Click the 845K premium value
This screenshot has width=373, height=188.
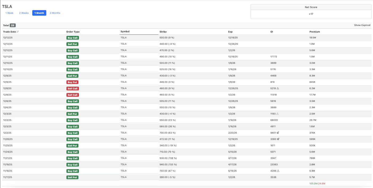[x=313, y=82]
